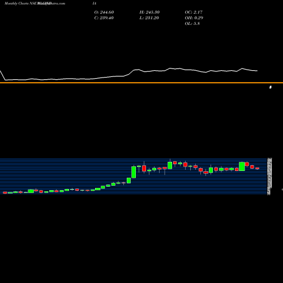Click the open price value O: 244.60
Image resolution: width=283 pixels, height=283 pixels.
coord(104,12)
